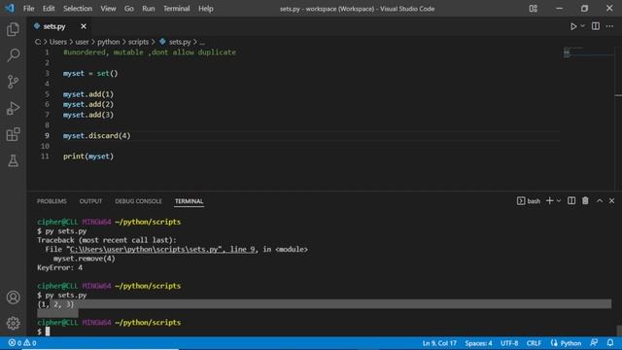The image size is (622, 350).
Task: Open the Help menu
Action: click(x=205, y=9)
